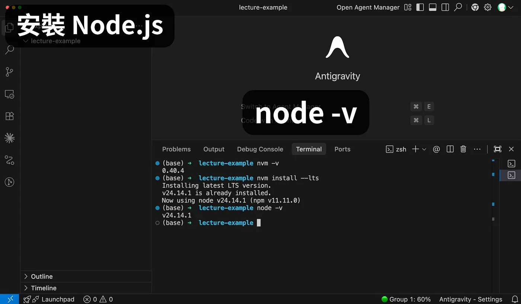The width and height of the screenshot is (521, 304).
Task: Click the remote window status bar button
Action: 9,299
